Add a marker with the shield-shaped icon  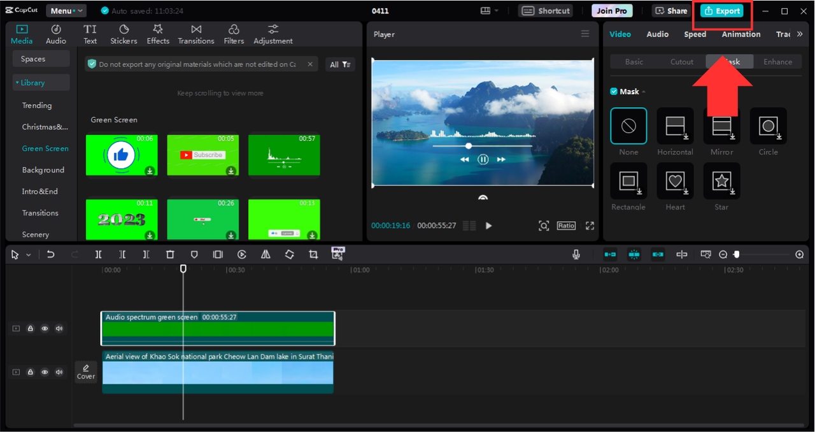click(x=194, y=254)
